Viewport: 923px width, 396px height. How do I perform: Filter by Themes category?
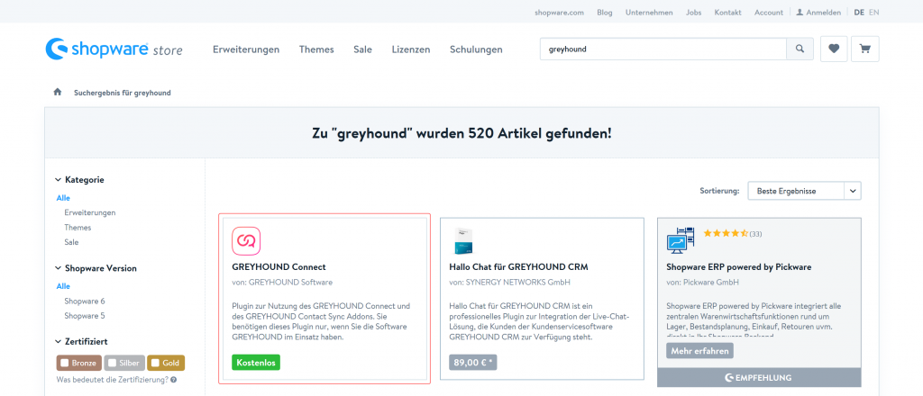click(x=78, y=228)
